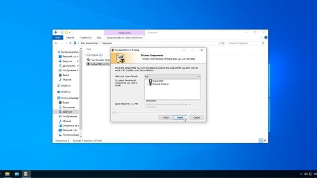The image size is (317, 178).
Task: Click the 'Space required: 15.3 MB' text
Action: [x=126, y=104]
